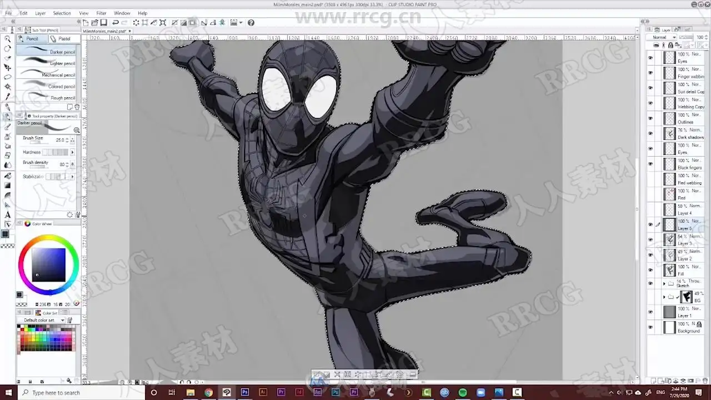Click the Transform icon in command bar
The width and height of the screenshot is (711, 400).
[163, 23]
